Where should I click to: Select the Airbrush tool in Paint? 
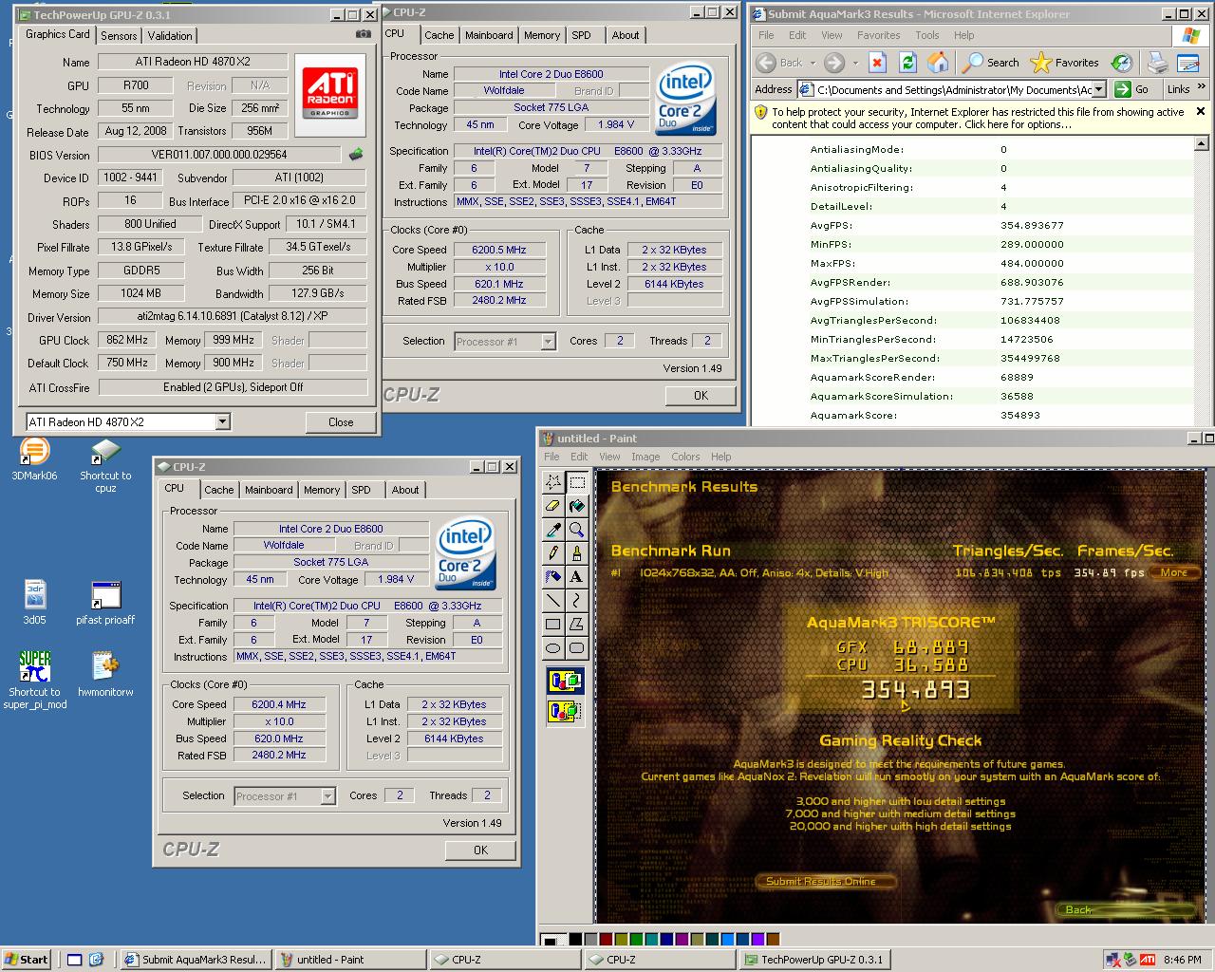(x=553, y=576)
